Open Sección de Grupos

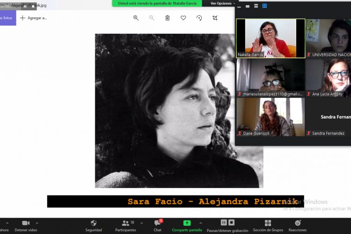point(268,223)
